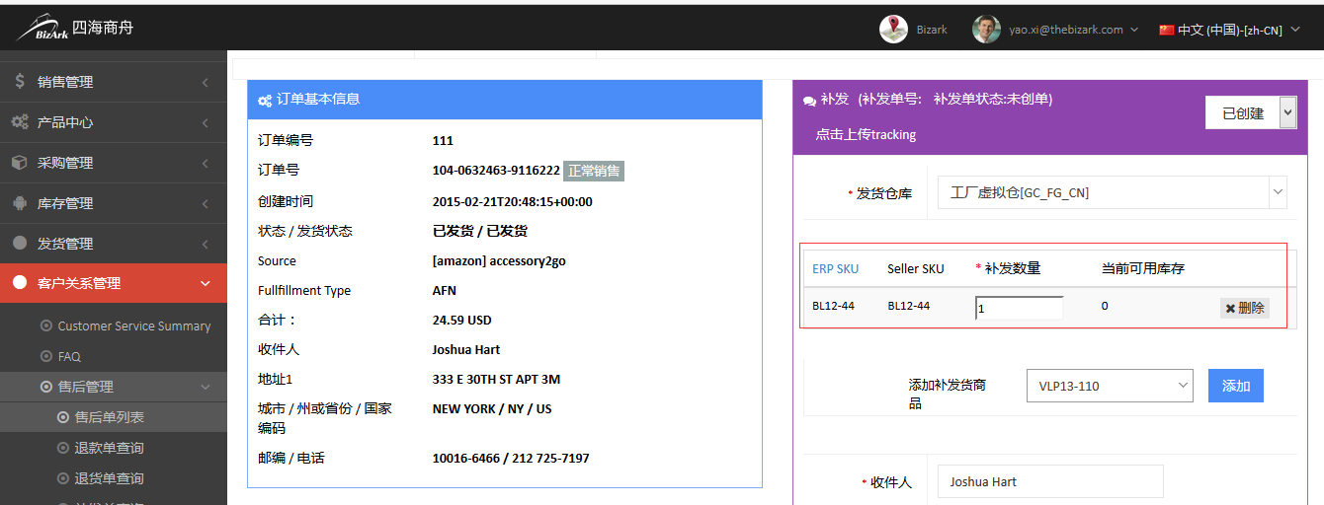Viewport: 1324px width, 505px height.
Task: Open the VLP13-110 product dropdown
Action: (1110, 386)
